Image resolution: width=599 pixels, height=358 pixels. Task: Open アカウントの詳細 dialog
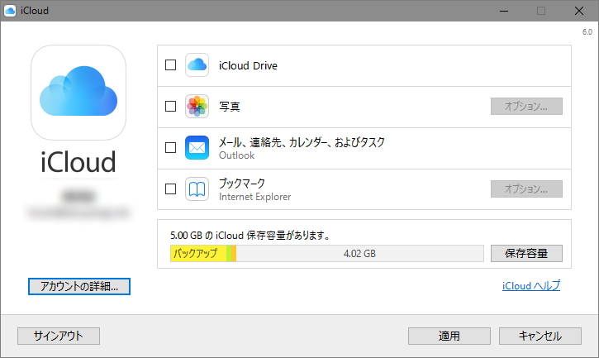(x=79, y=286)
